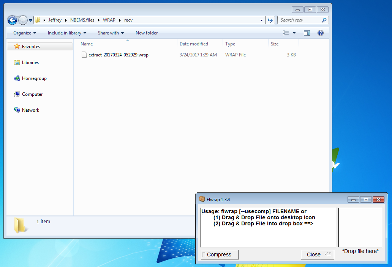Select file extract-20170324-052929.wrap

coord(119,55)
